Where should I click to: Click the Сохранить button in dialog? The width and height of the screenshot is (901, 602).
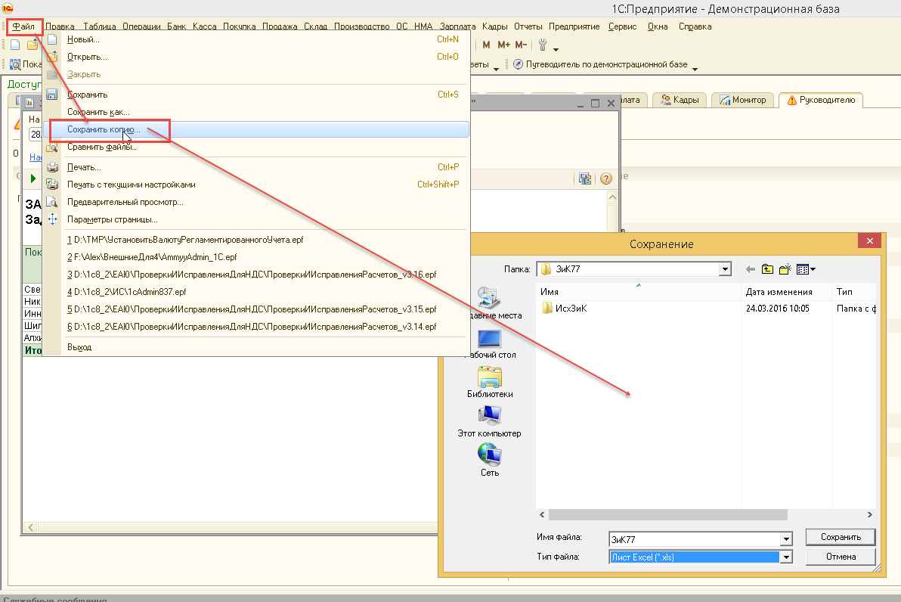841,537
